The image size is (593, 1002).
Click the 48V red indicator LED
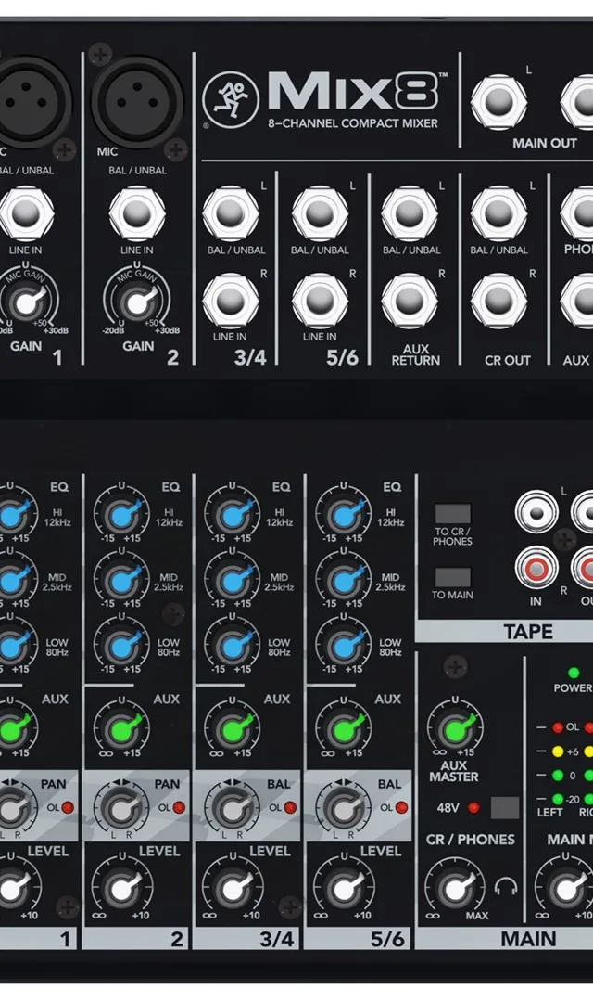(473, 808)
